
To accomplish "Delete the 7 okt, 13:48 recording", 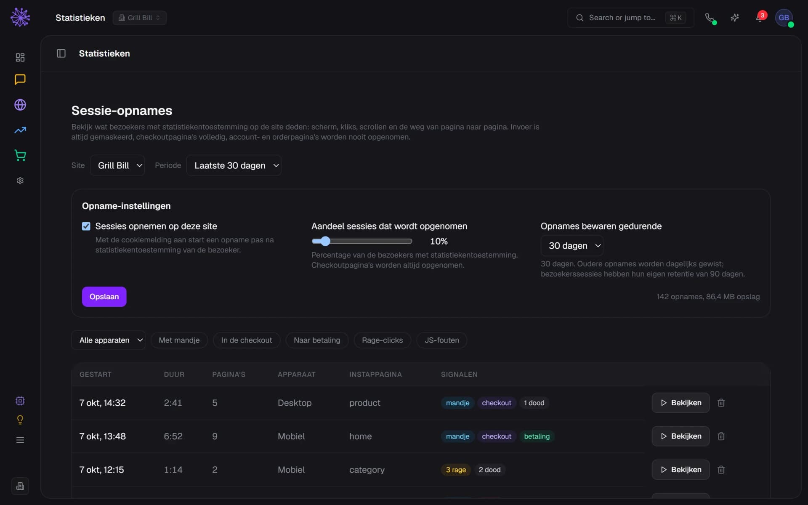I will (721, 436).
